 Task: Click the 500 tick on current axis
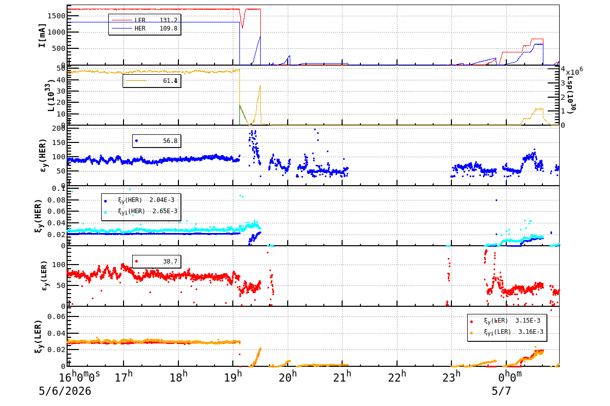click(x=59, y=48)
